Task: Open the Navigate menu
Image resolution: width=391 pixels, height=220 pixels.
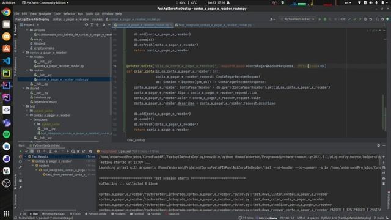Action: click(45, 14)
